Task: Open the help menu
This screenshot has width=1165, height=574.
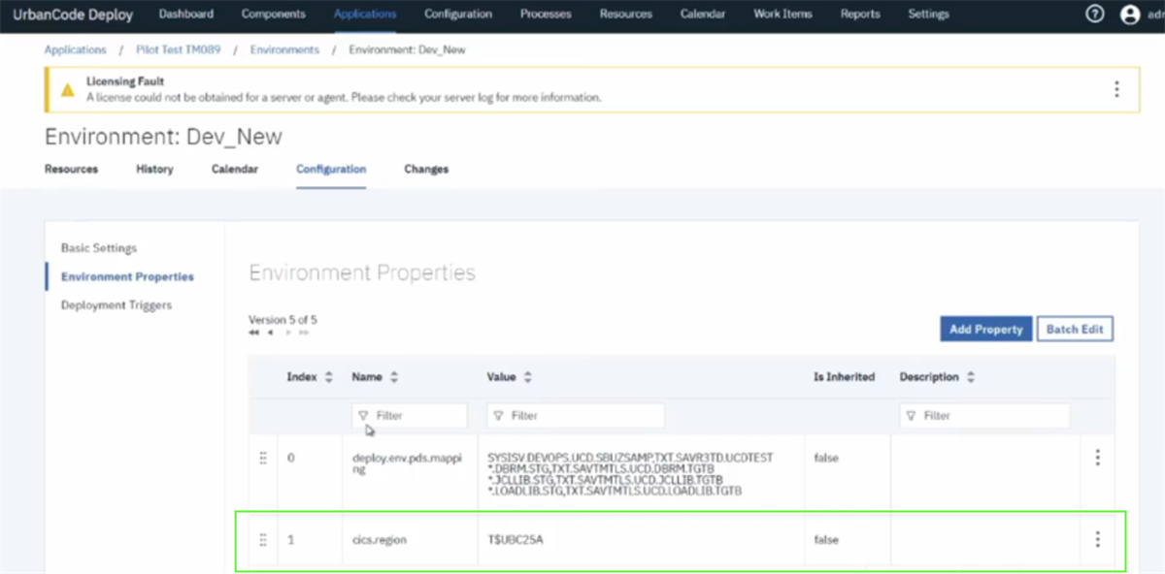Action: [x=1094, y=14]
